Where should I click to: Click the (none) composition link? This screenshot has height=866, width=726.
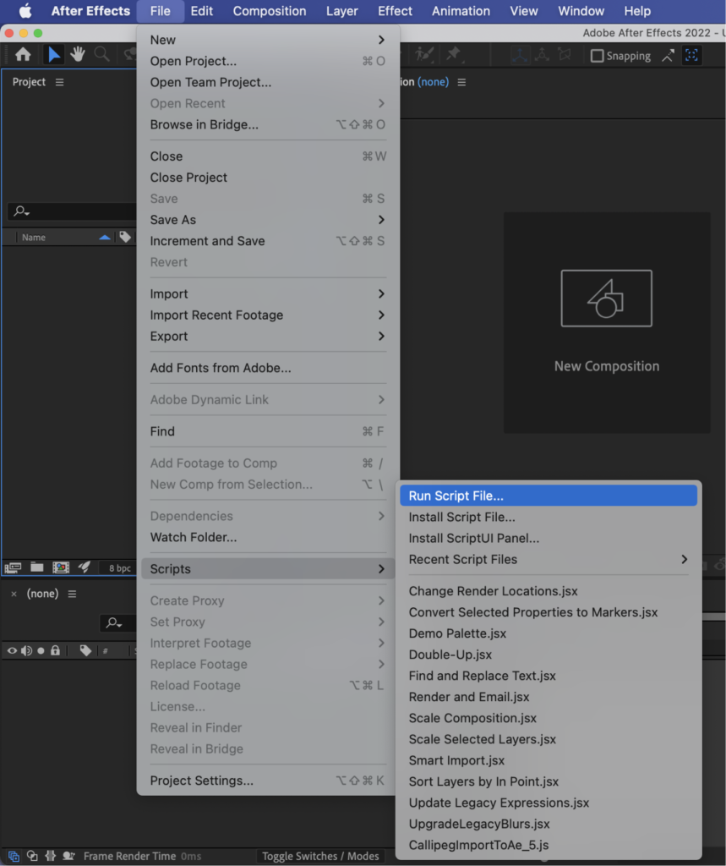[433, 82]
